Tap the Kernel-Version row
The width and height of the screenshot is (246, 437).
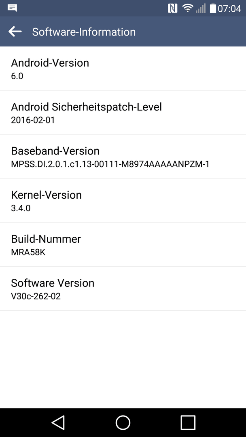(x=123, y=200)
